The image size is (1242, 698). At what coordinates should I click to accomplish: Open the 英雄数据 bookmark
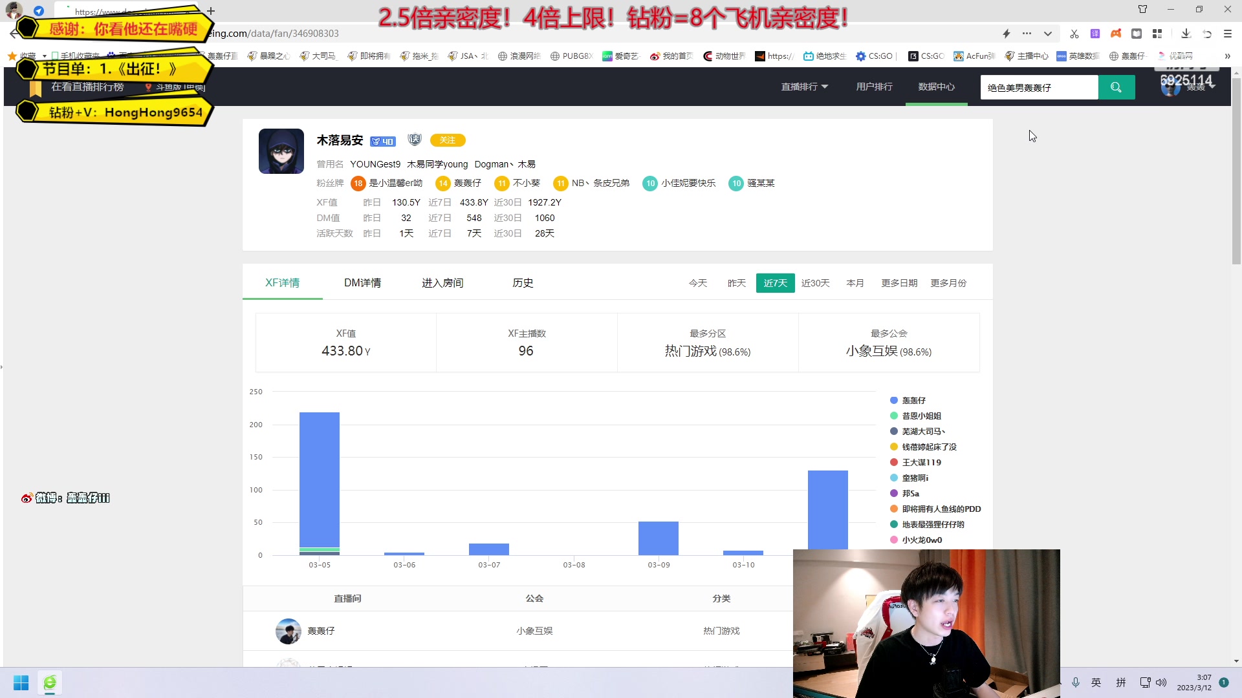(1078, 56)
